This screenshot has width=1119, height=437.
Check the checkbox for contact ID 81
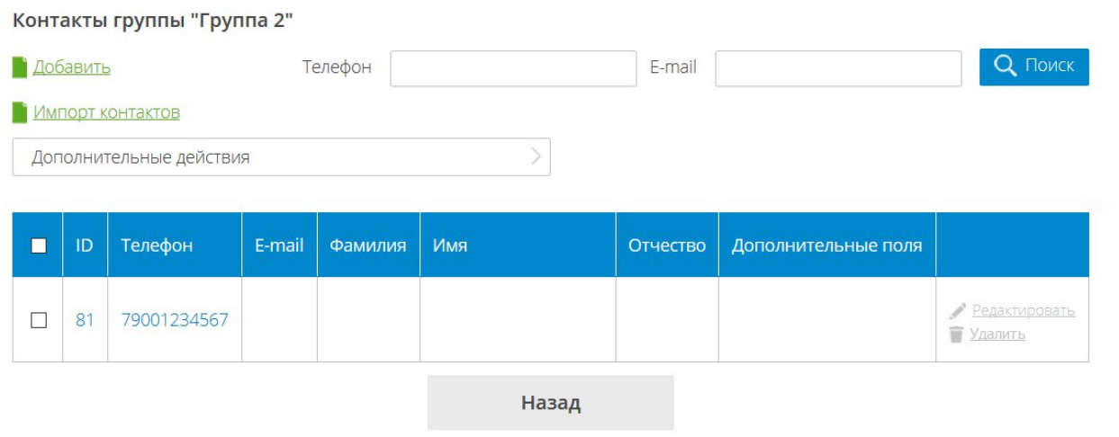pyautogui.click(x=38, y=320)
